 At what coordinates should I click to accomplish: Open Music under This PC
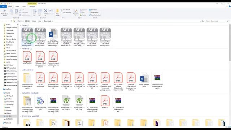[8, 108]
